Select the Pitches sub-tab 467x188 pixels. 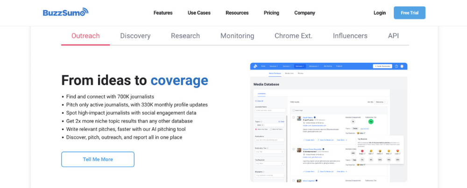pos(300,74)
